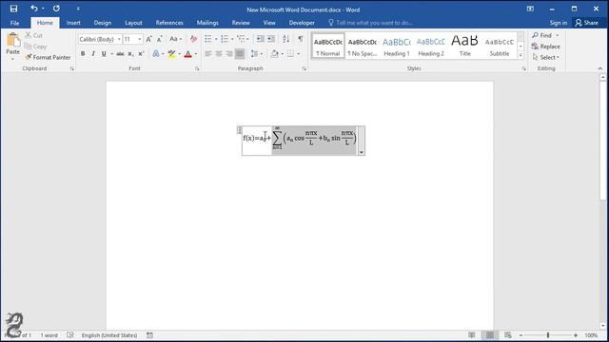Sort the selected text
Viewport: 609px width, 342px height.
[x=286, y=39]
